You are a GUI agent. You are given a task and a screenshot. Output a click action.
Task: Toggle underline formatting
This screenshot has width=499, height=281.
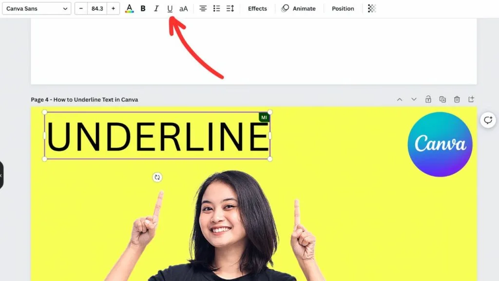coord(170,9)
